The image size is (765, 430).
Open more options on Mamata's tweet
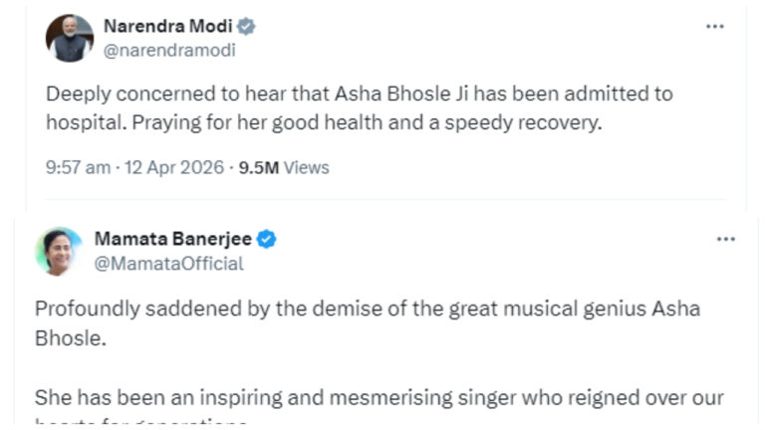coord(726,239)
